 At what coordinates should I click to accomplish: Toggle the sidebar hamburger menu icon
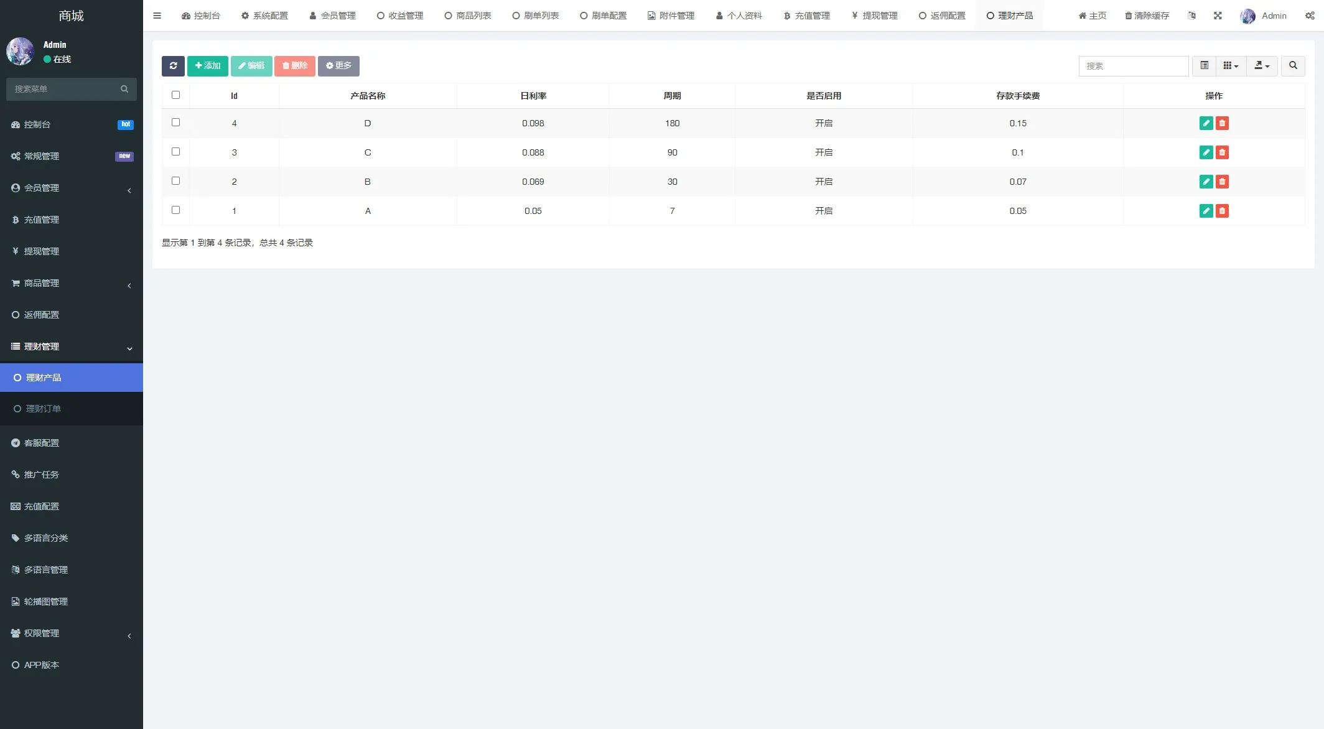coord(157,16)
